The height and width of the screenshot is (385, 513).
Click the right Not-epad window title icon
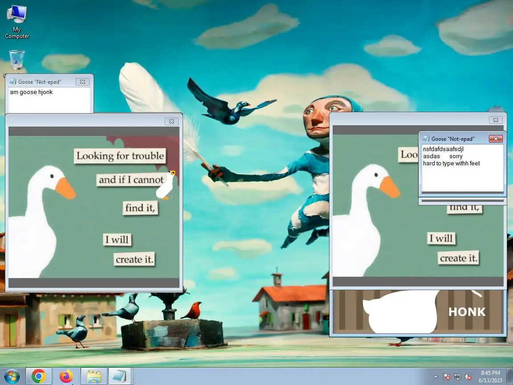(426, 139)
